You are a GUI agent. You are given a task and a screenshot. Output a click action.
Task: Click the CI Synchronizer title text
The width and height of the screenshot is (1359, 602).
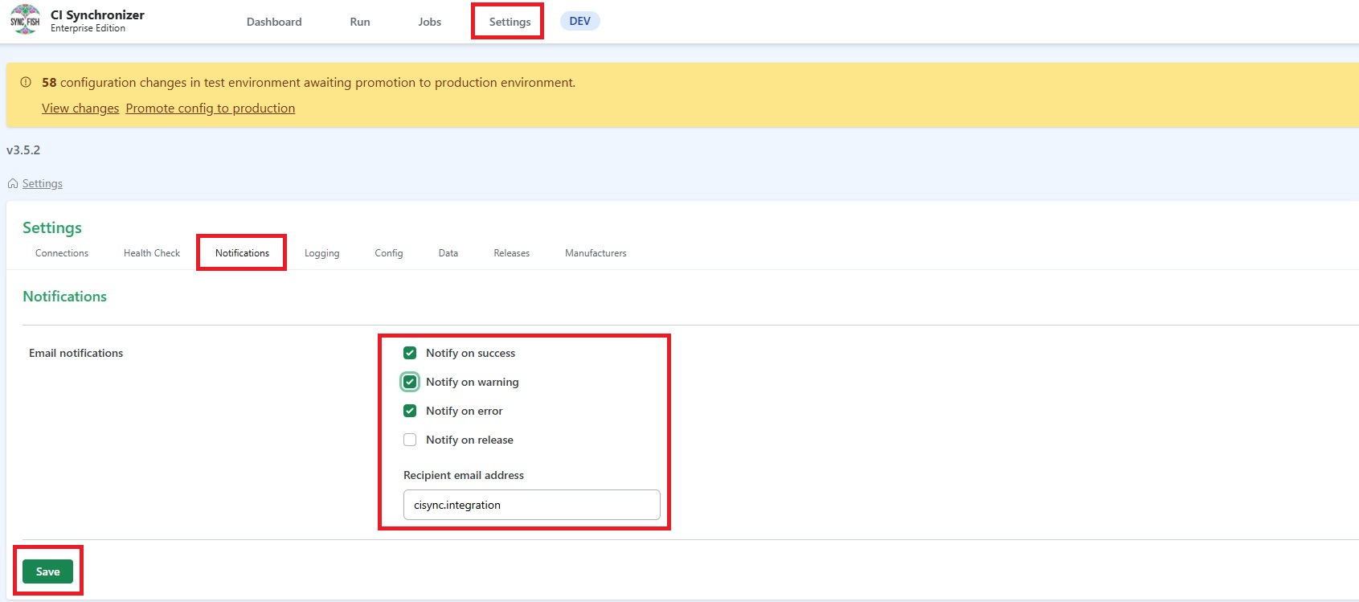pyautogui.click(x=97, y=14)
